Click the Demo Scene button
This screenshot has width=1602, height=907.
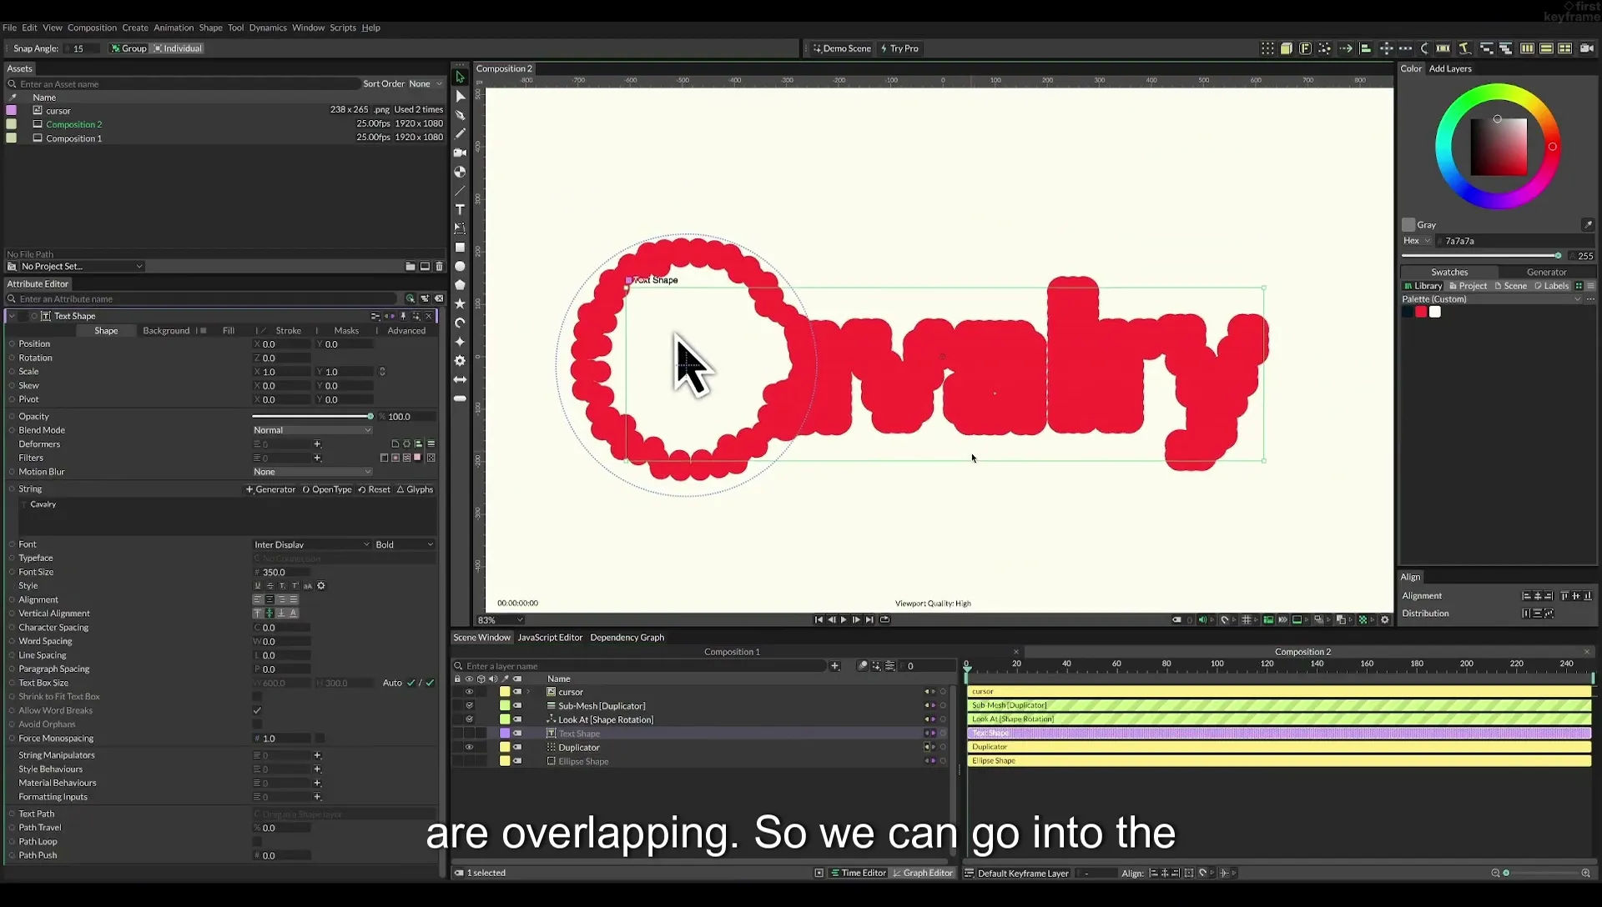[x=842, y=48]
